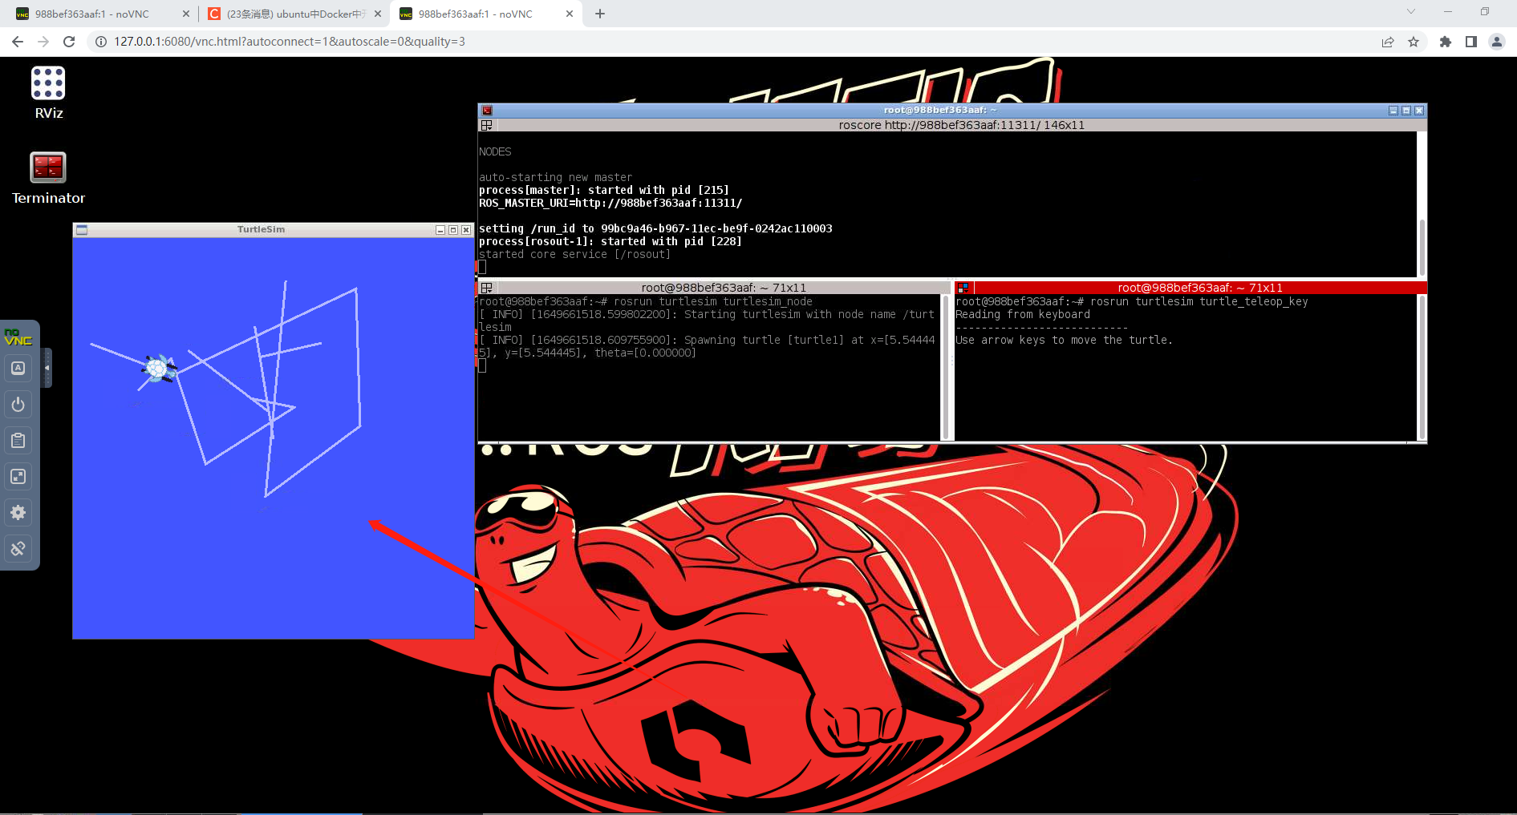This screenshot has width=1517, height=815.
Task: Bookmark this page with star icon
Action: point(1414,42)
